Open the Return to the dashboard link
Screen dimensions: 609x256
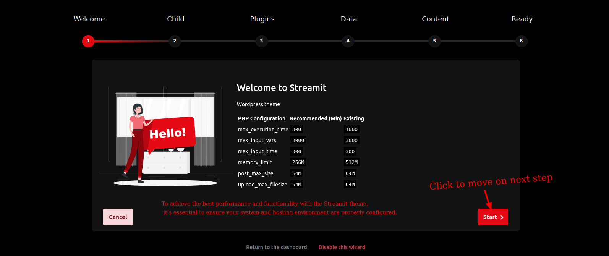(x=277, y=247)
